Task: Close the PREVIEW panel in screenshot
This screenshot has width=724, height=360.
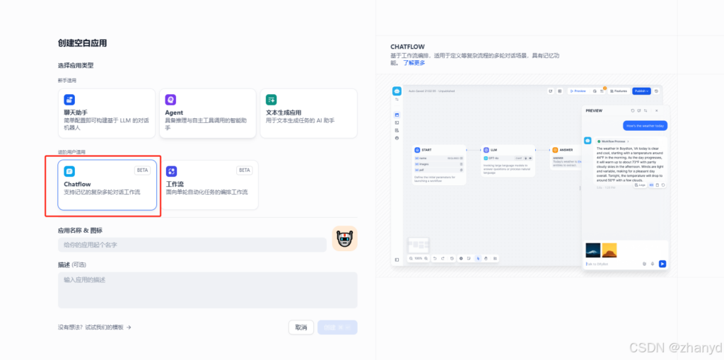Action: click(657, 110)
